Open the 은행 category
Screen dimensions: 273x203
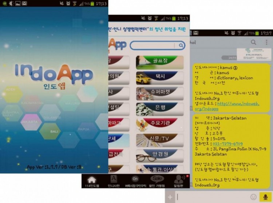(x=160, y=109)
